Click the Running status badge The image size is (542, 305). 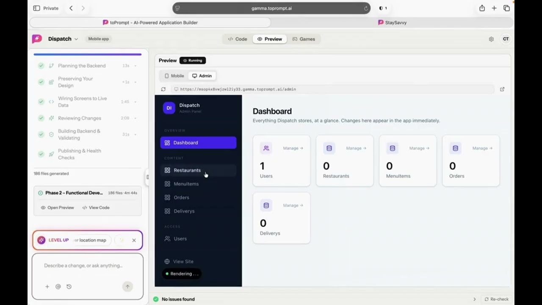pos(193,61)
